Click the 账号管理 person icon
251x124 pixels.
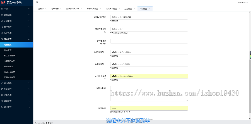click(2, 107)
